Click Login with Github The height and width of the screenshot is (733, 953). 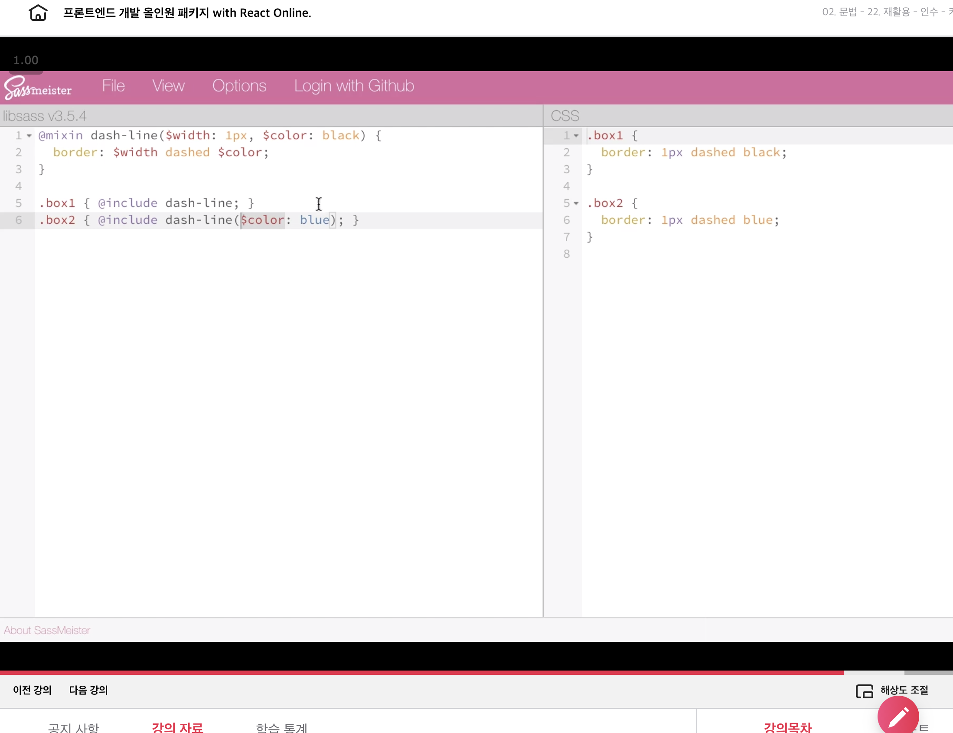[354, 86]
